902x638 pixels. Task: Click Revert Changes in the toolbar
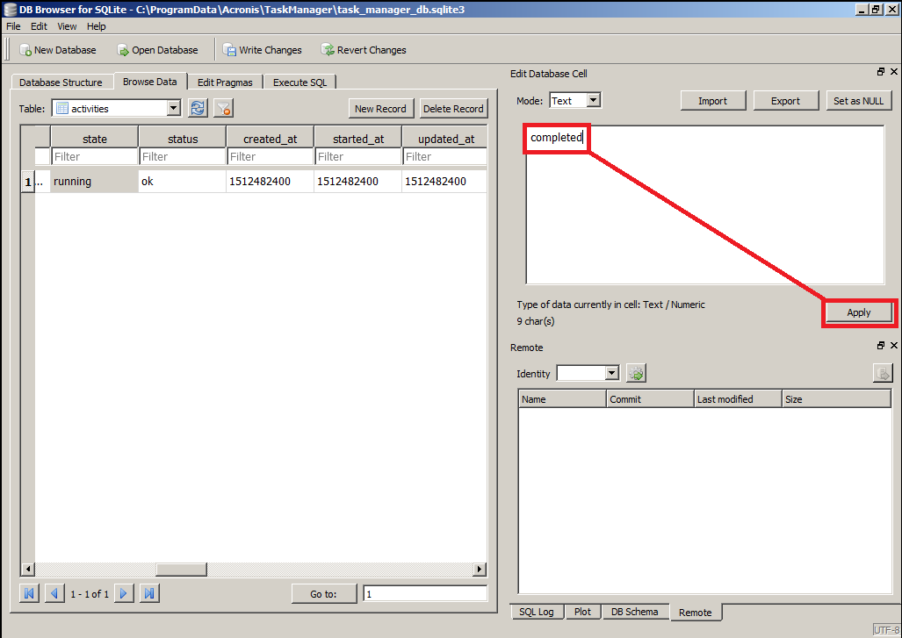coord(364,50)
